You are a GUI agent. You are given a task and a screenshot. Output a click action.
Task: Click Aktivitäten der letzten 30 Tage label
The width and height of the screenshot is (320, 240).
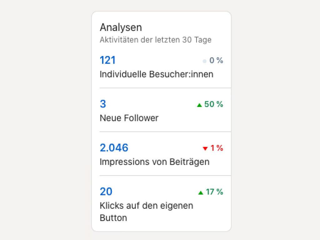click(x=156, y=40)
